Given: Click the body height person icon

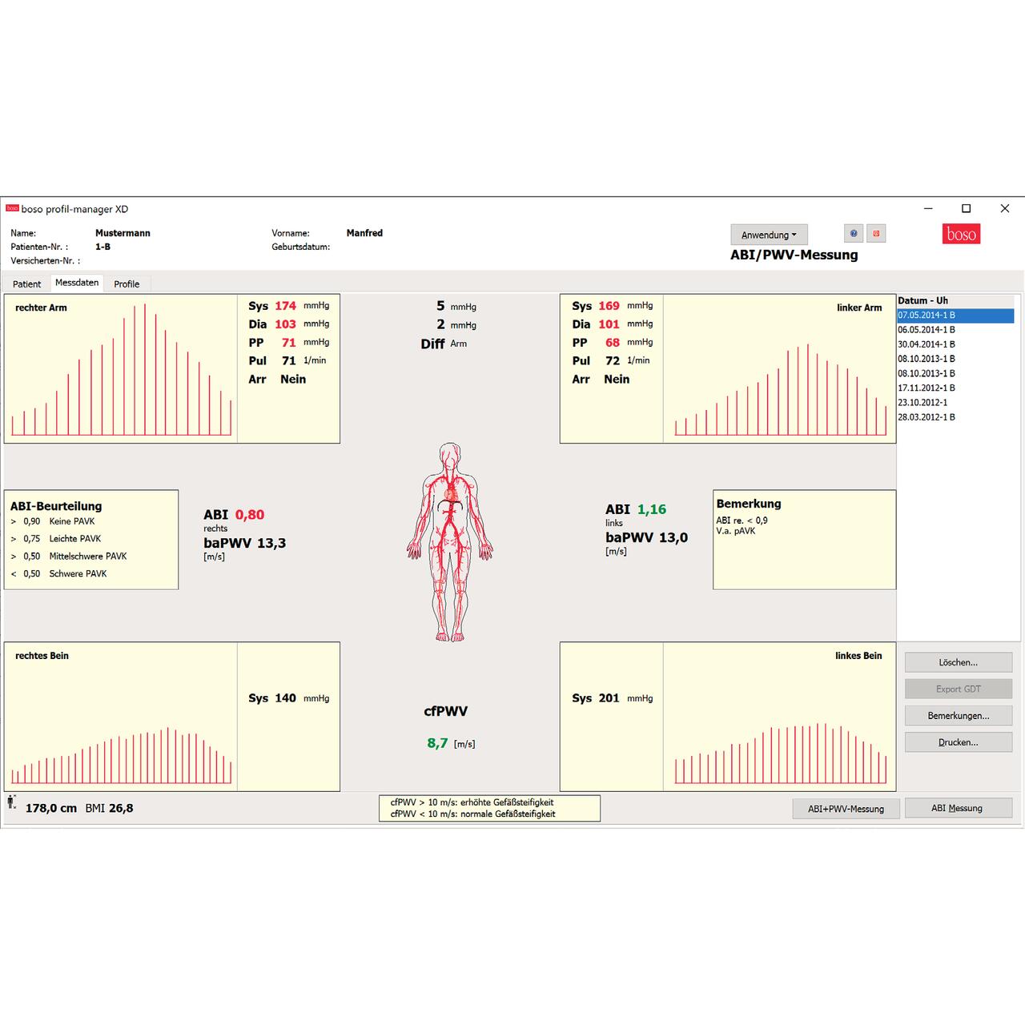Looking at the screenshot, I should pyautogui.click(x=11, y=802).
